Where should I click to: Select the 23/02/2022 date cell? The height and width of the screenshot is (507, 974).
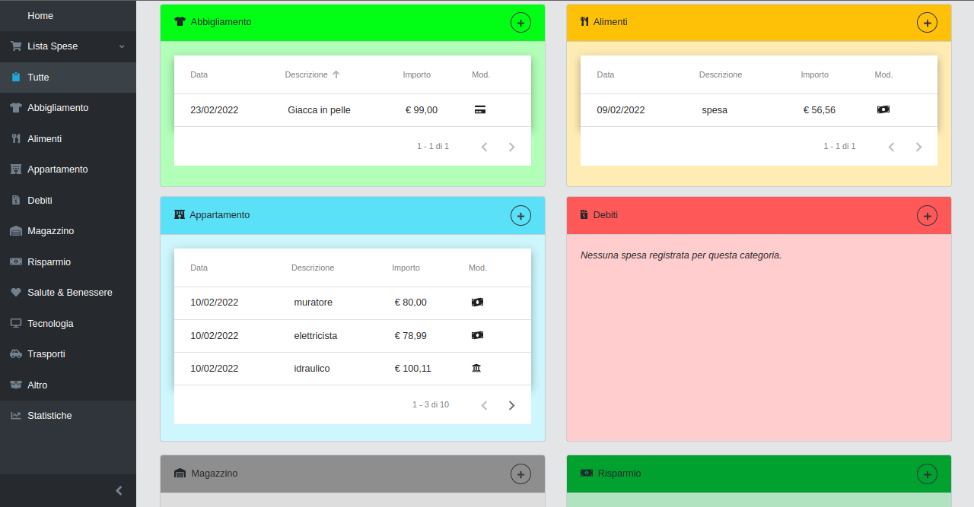[x=215, y=110]
